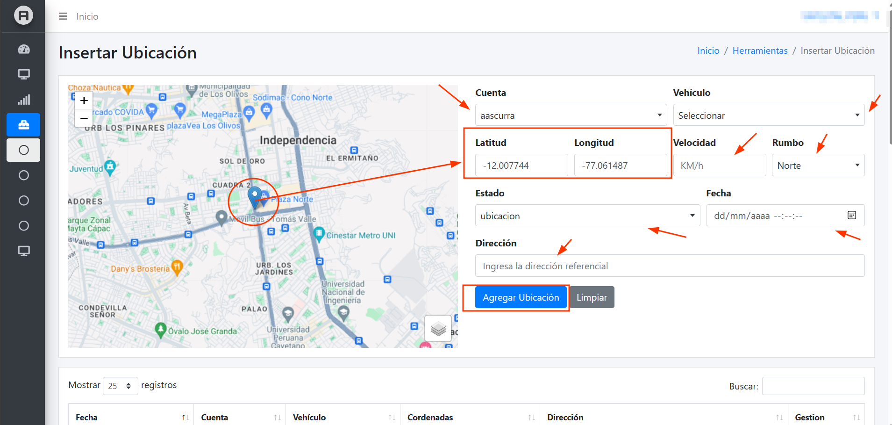Expand the Rumbo dropdown set to Norte

click(x=818, y=166)
